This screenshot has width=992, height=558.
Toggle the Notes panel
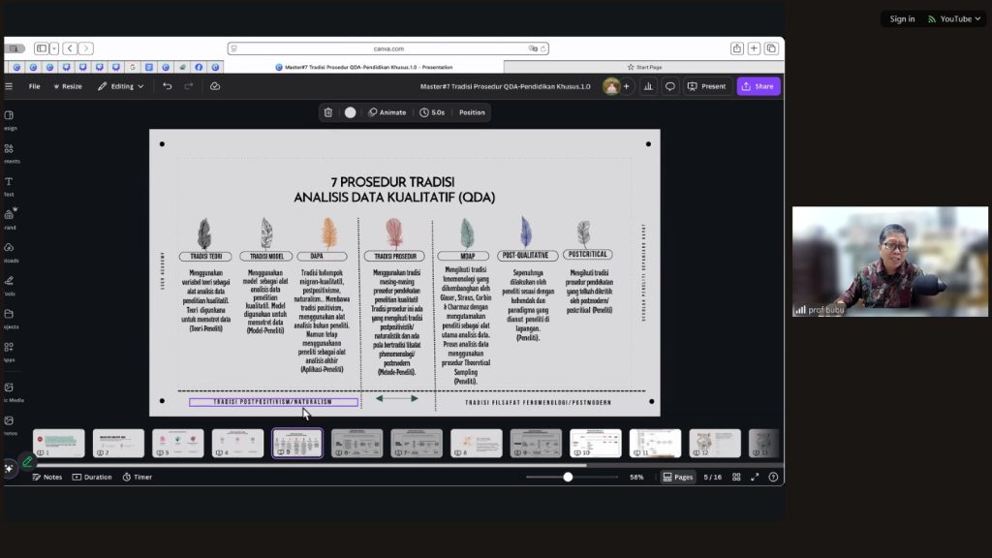pyautogui.click(x=46, y=477)
